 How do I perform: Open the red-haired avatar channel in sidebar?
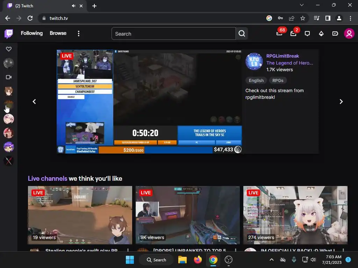tap(9, 133)
